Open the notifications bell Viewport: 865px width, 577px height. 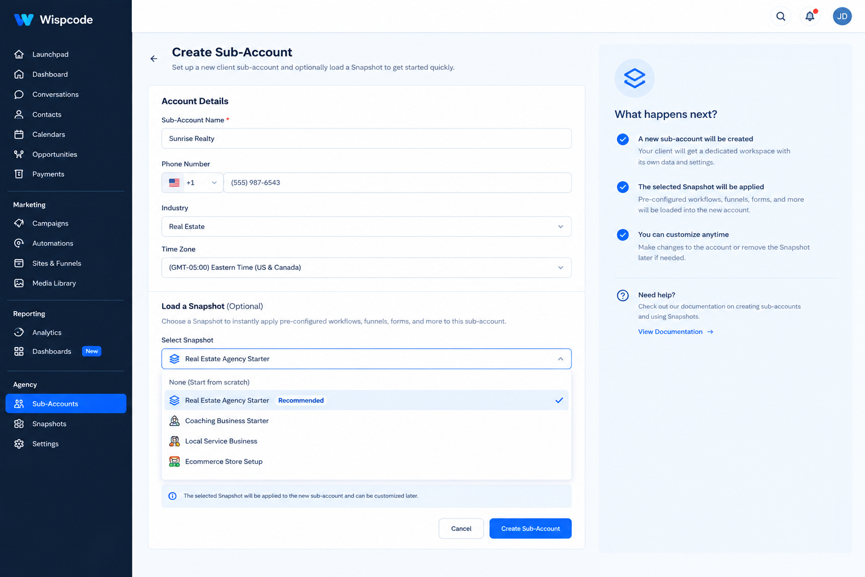click(x=810, y=16)
